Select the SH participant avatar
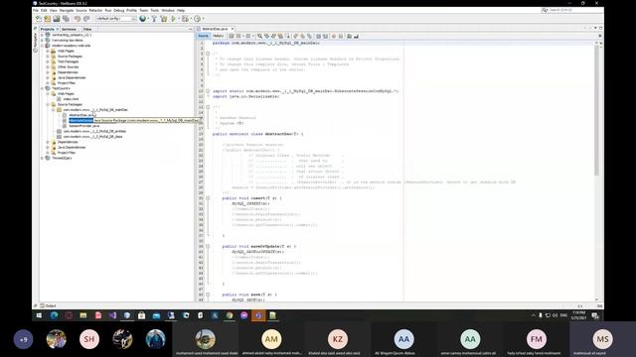The width and height of the screenshot is (636, 357). [89, 339]
